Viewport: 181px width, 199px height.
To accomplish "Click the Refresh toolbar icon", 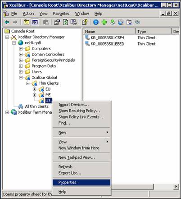I will (x=65, y=22).
